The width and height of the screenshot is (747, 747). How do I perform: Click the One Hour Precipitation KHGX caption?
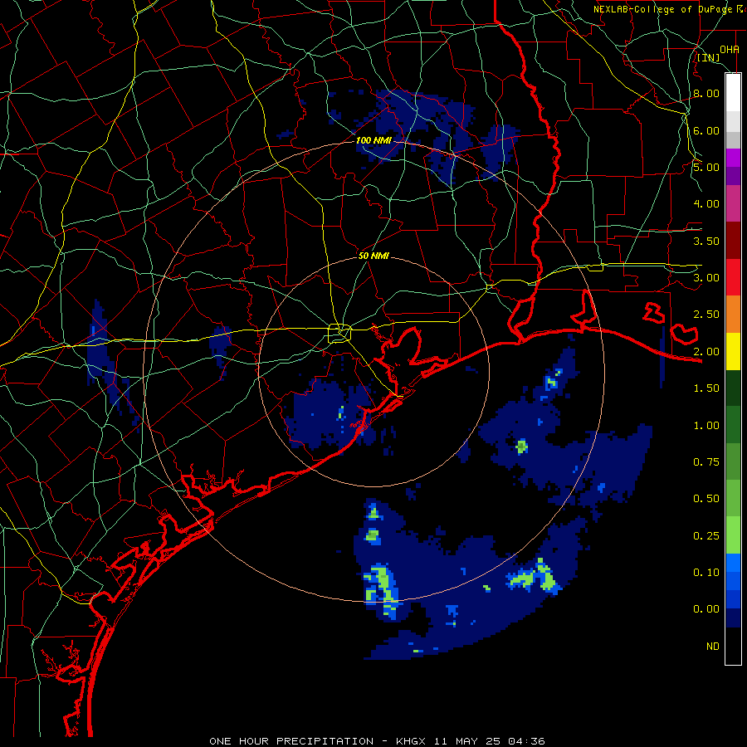pyautogui.click(x=377, y=741)
